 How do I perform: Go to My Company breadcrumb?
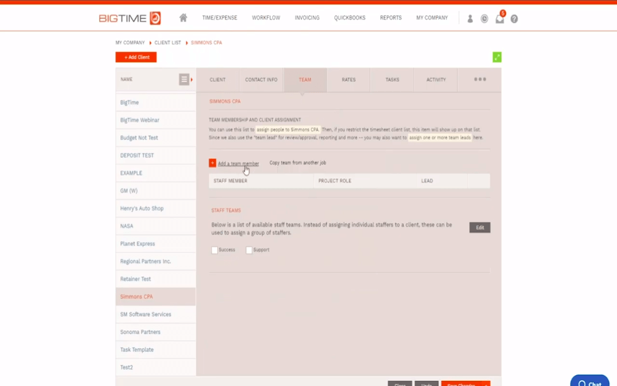click(x=130, y=42)
